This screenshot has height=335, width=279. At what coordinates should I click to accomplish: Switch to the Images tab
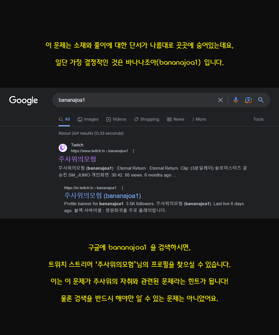[x=88, y=119]
